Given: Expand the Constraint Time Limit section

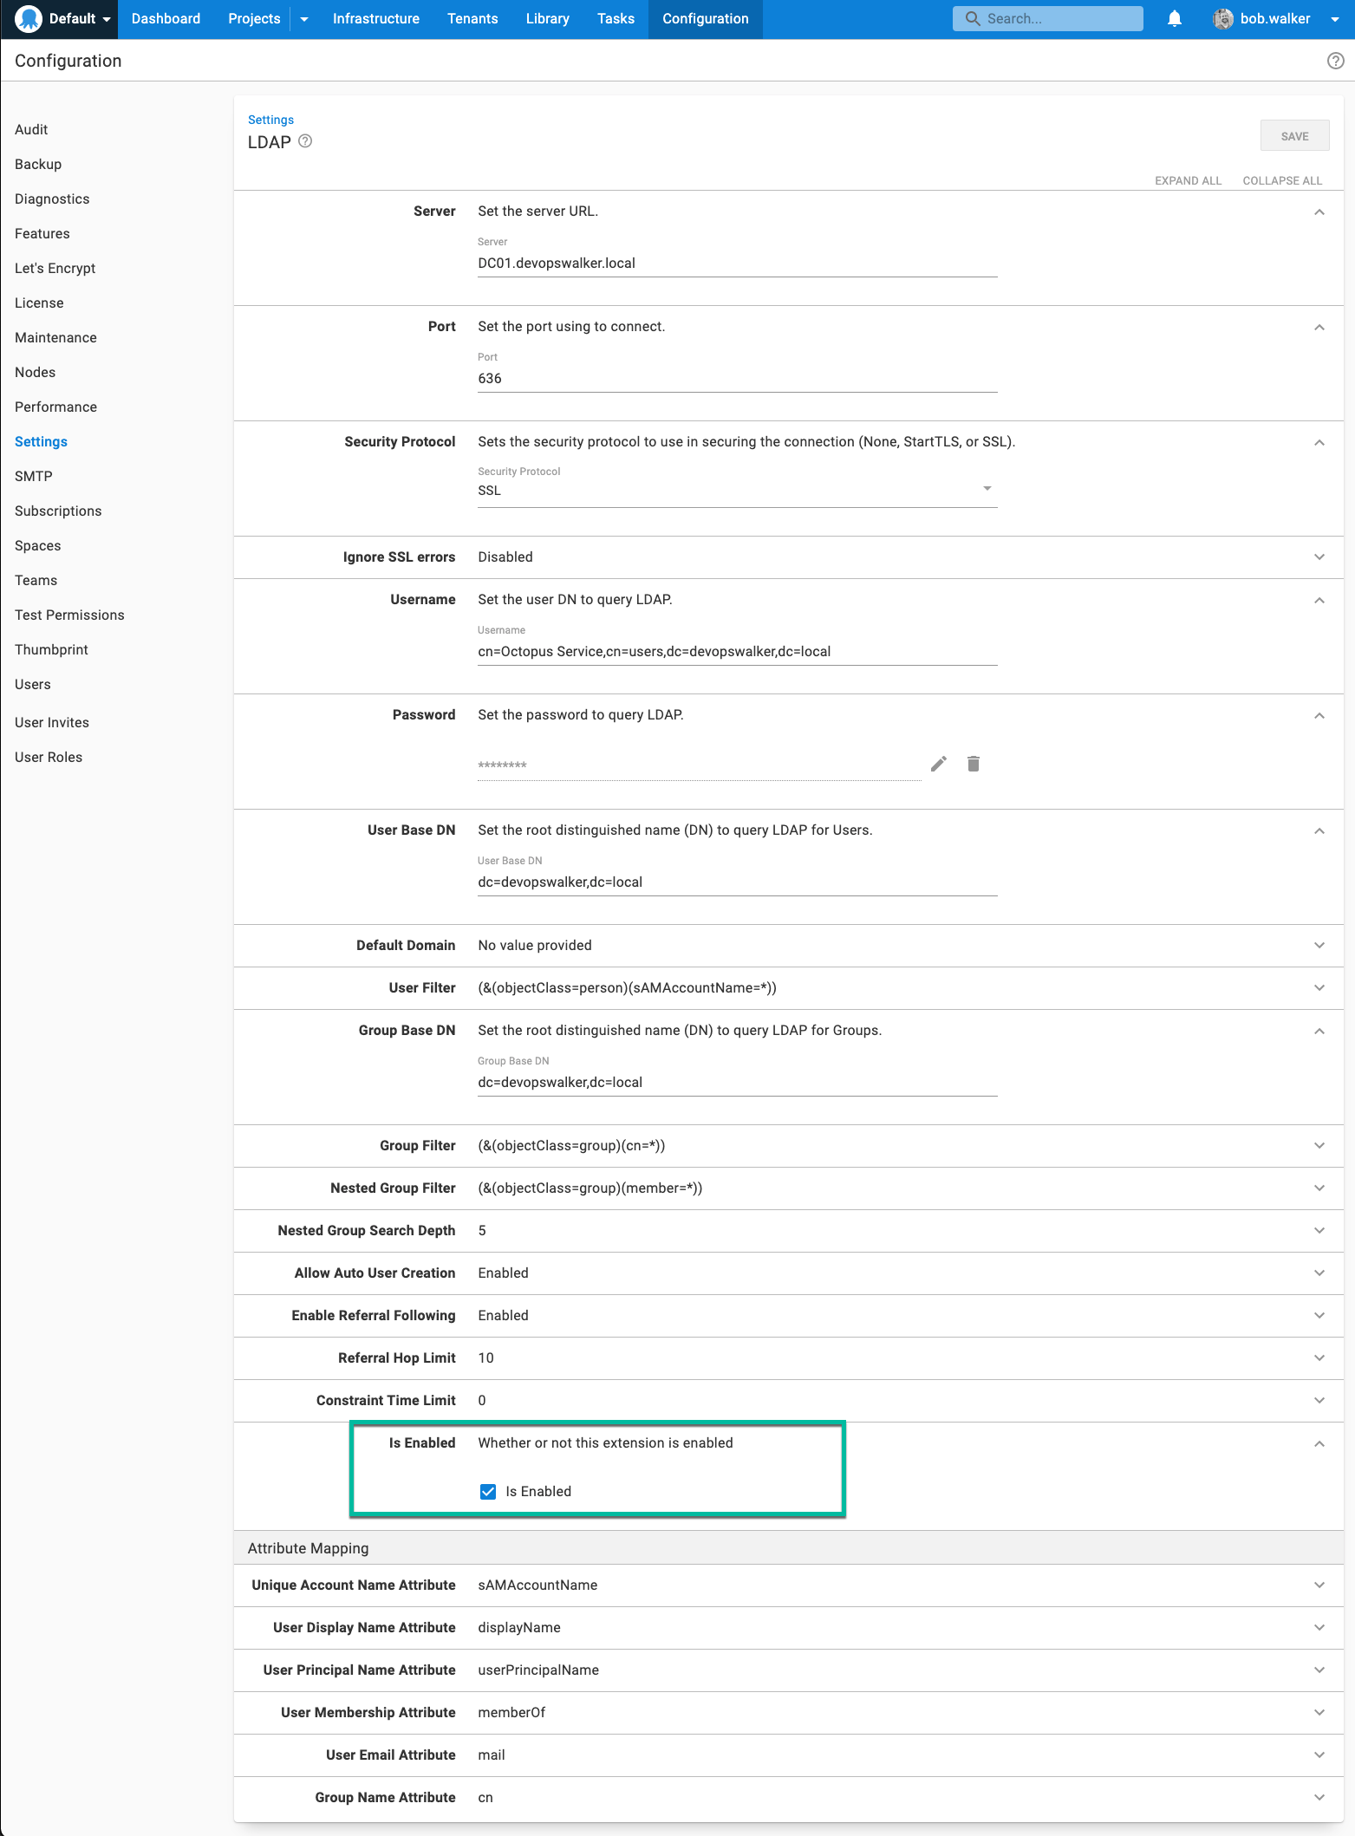Looking at the screenshot, I should (1319, 1401).
